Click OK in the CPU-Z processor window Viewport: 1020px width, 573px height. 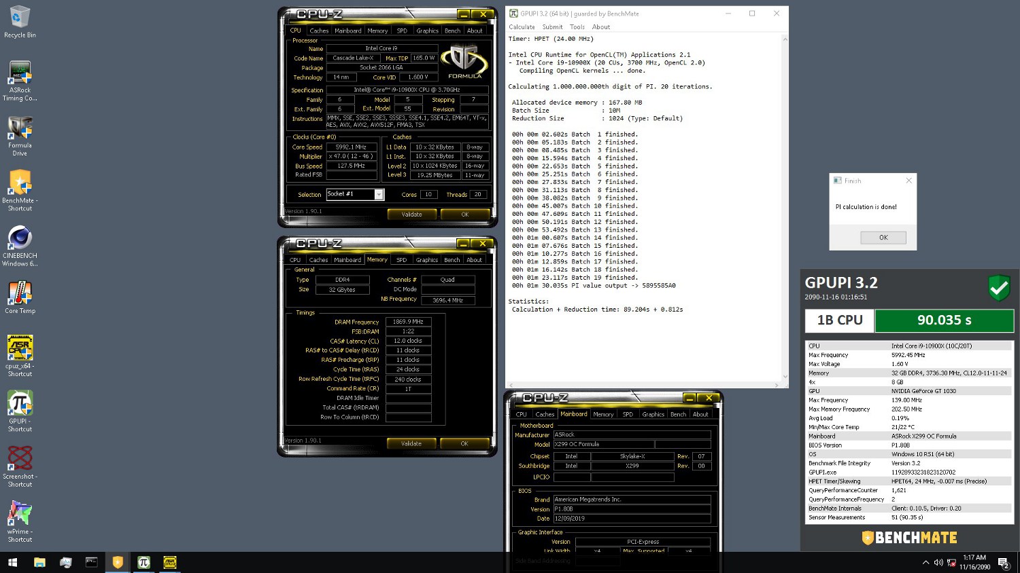point(465,215)
